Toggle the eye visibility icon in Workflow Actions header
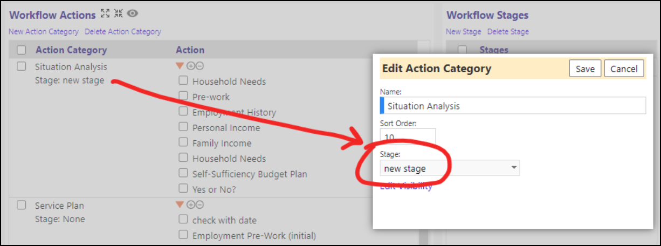661x246 pixels. click(133, 14)
